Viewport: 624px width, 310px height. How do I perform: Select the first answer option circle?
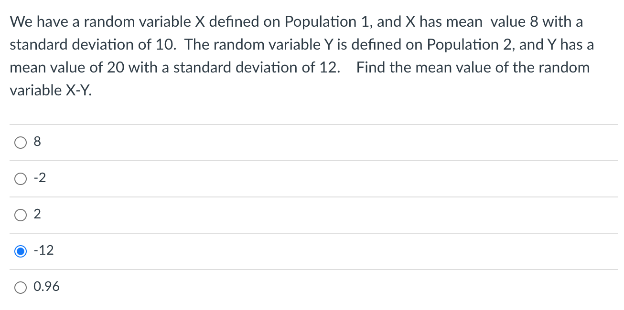pos(21,142)
